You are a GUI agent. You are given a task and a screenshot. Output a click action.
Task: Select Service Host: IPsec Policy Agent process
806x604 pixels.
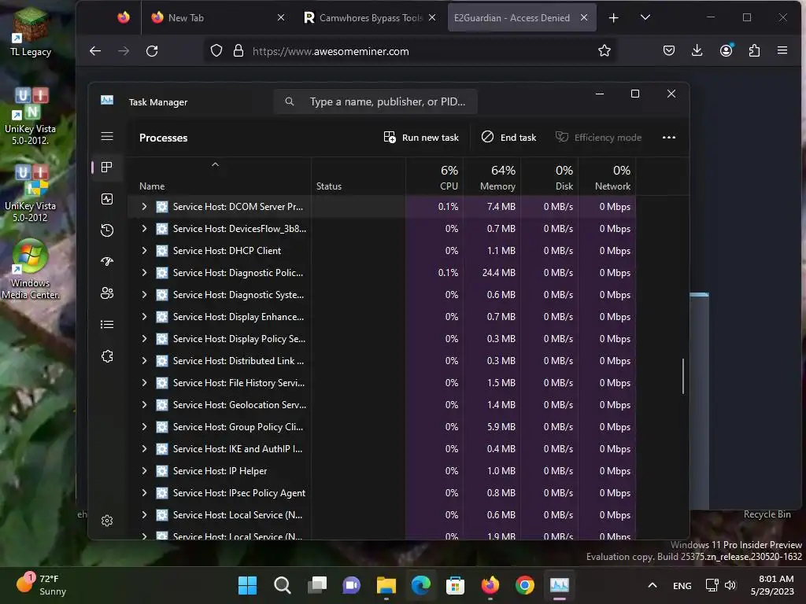click(x=382, y=493)
